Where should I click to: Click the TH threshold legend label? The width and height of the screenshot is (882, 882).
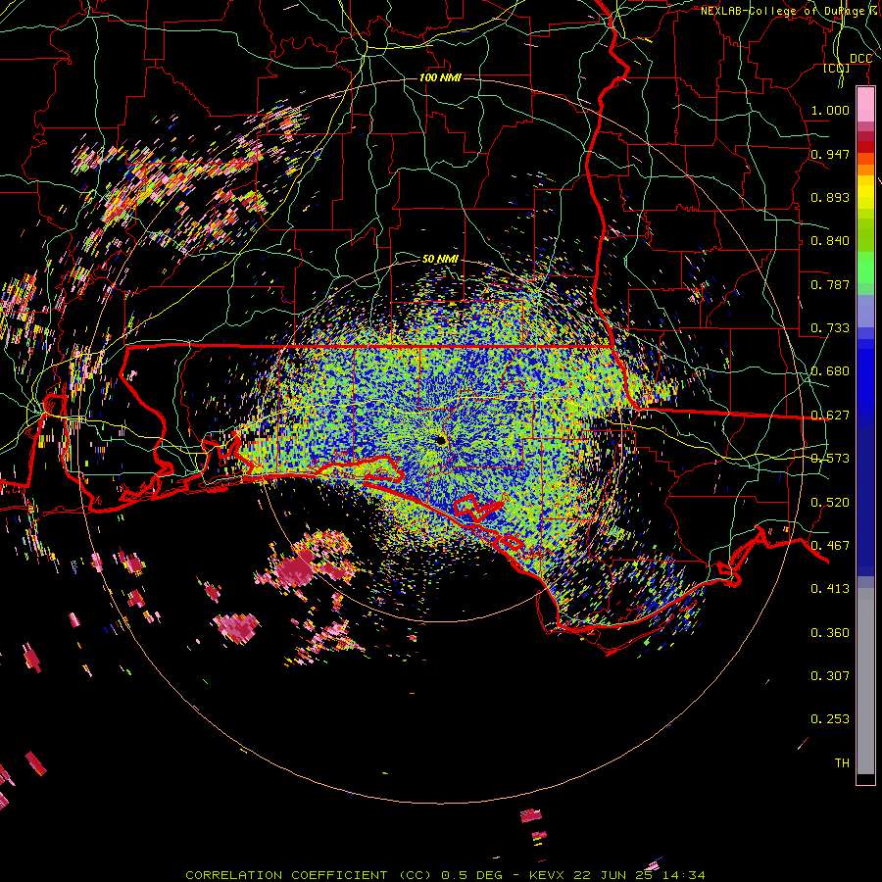[842, 763]
